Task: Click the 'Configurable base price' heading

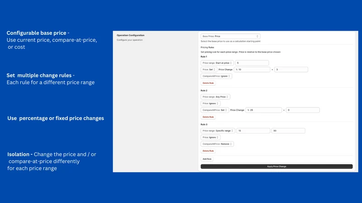Action: 37,33
